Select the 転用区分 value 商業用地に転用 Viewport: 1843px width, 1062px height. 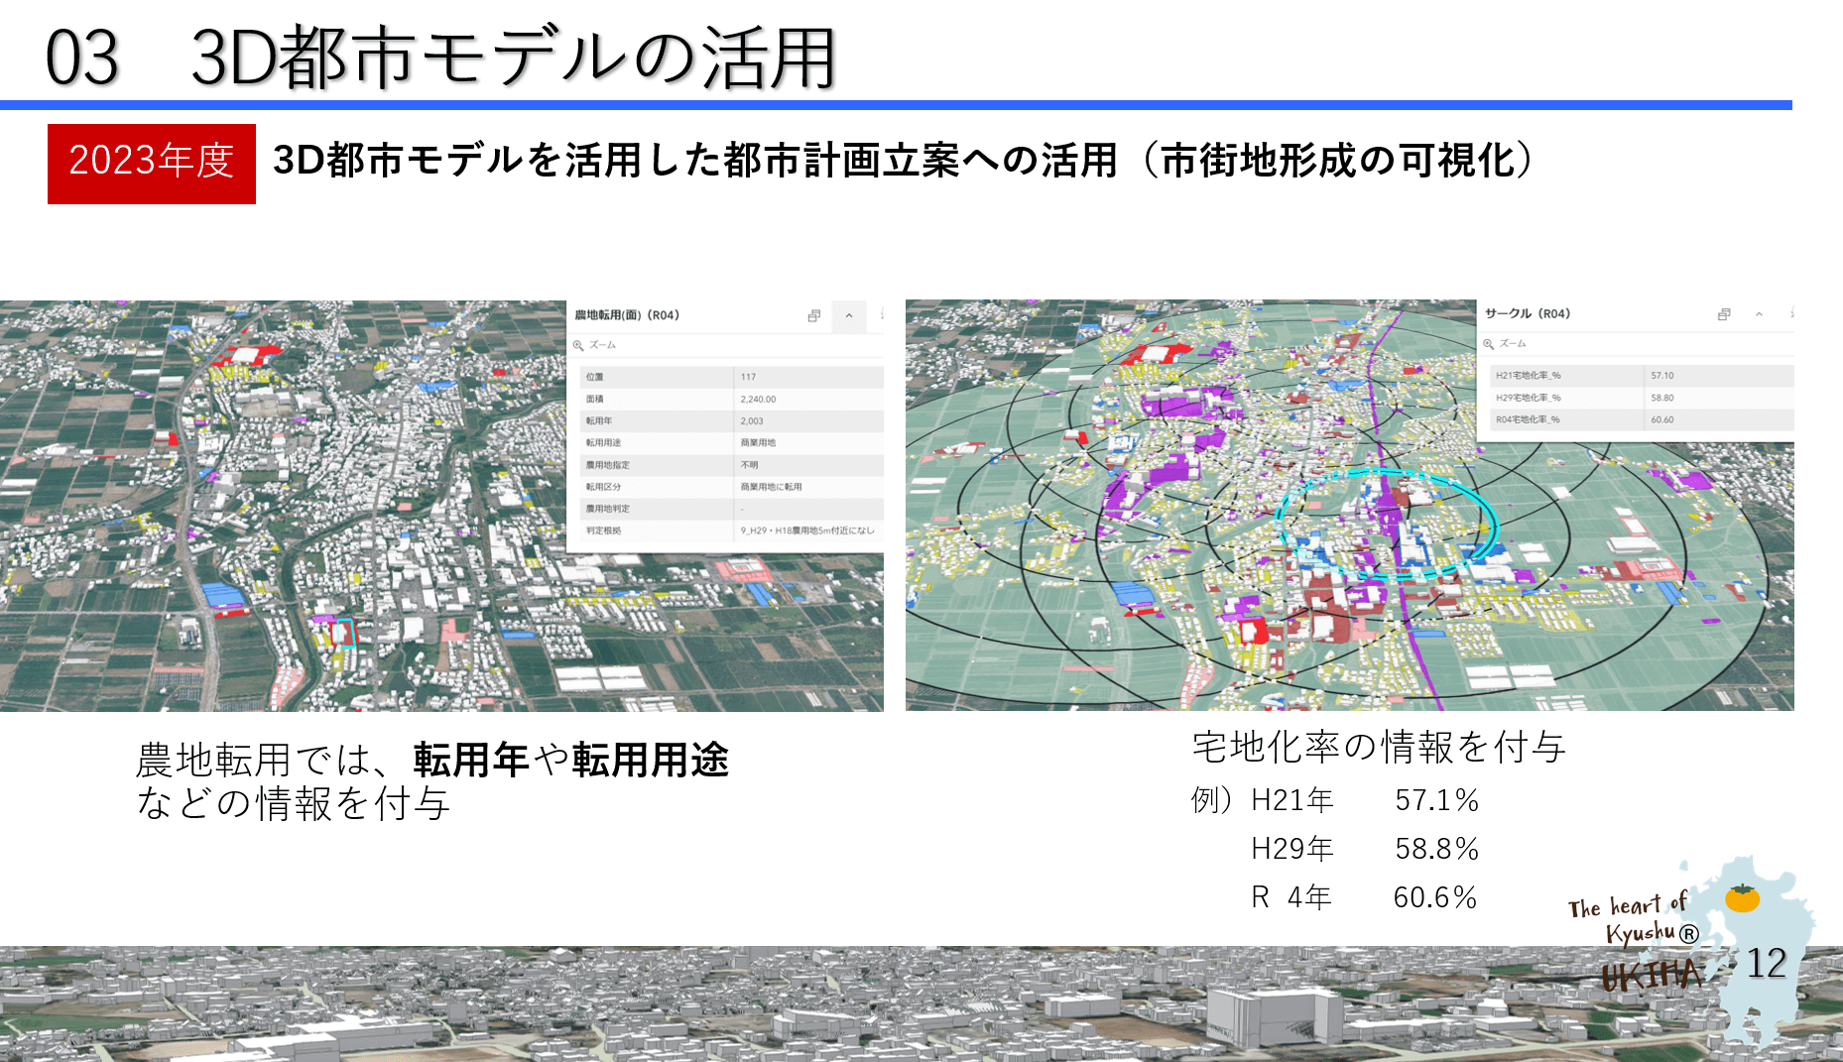(x=771, y=487)
